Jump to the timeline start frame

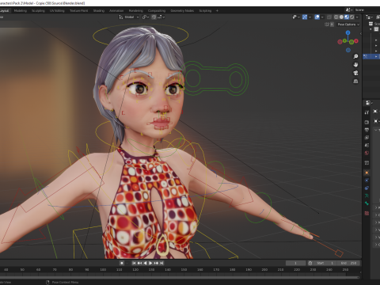pos(134,263)
